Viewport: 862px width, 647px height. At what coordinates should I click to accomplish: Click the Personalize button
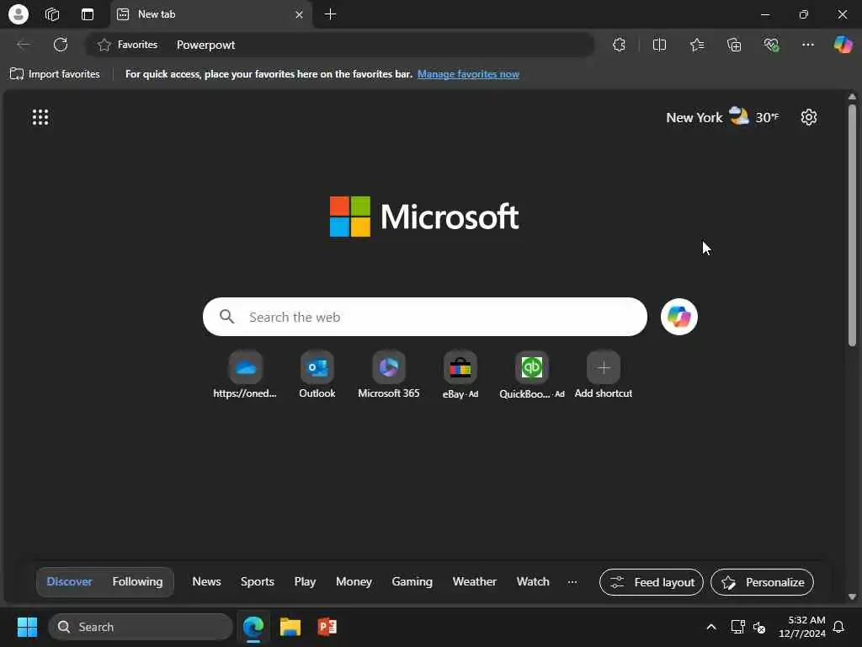(762, 582)
